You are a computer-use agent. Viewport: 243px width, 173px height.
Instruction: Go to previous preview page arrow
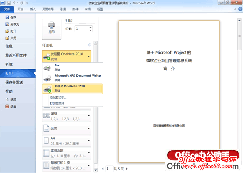click(x=103, y=169)
